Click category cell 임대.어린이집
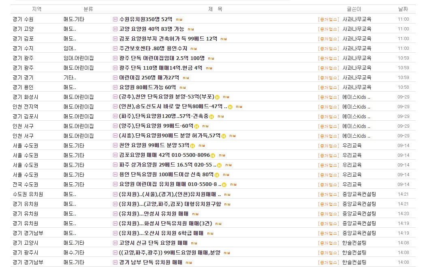The height and width of the screenshot is (267, 423). pyautogui.click(x=79, y=58)
